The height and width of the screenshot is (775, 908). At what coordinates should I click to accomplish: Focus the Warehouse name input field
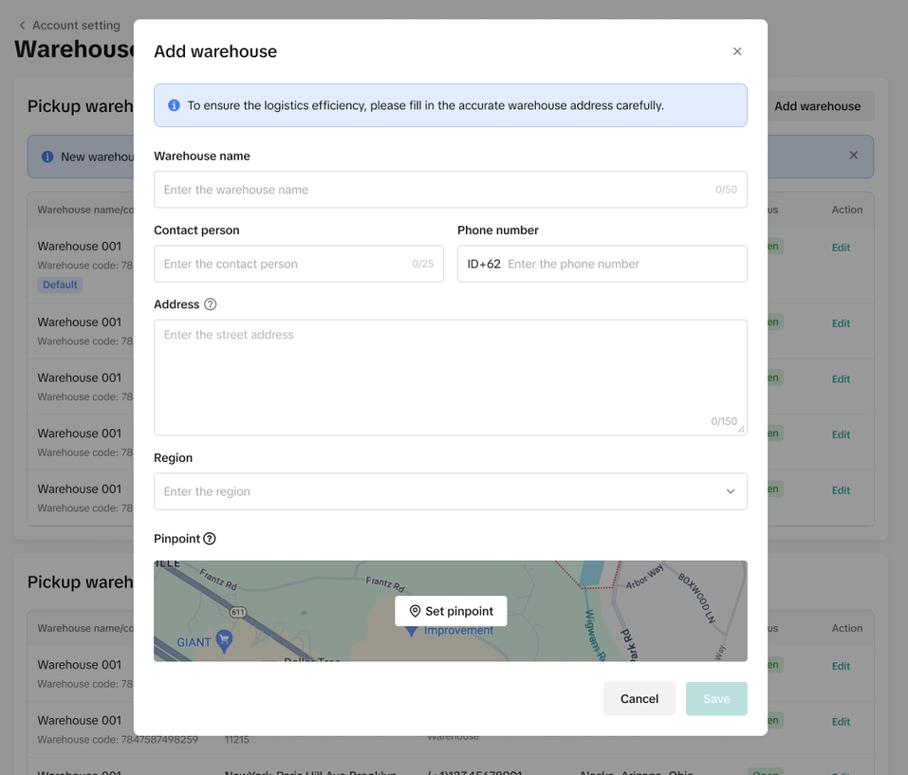click(x=436, y=190)
